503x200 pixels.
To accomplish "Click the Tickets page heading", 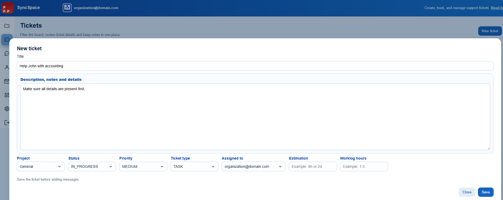I will pyautogui.click(x=31, y=26).
